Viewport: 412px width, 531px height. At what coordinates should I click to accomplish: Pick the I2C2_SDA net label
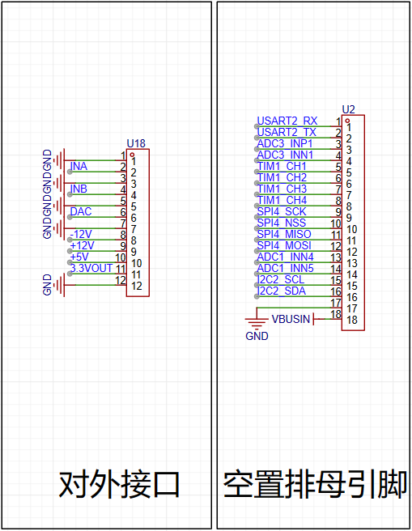point(282,291)
